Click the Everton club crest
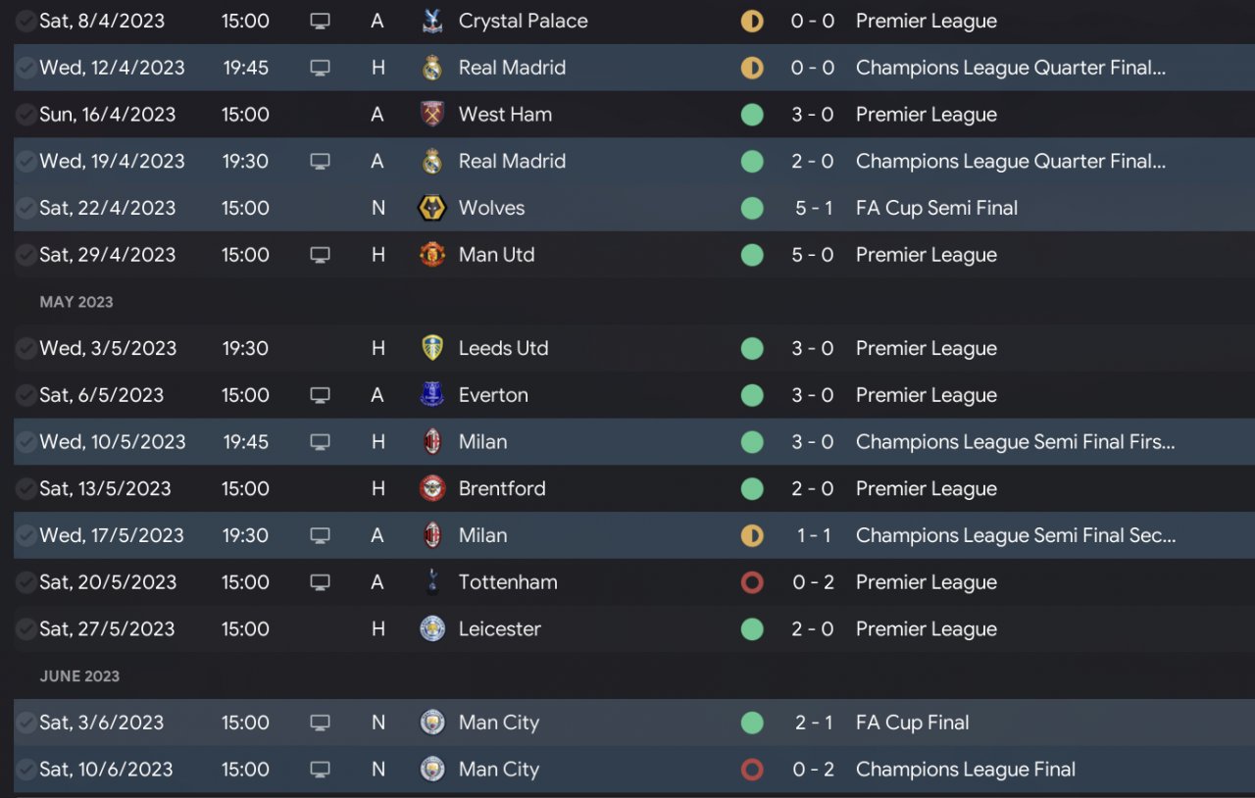Screen dimensions: 1255x798 click(x=432, y=395)
